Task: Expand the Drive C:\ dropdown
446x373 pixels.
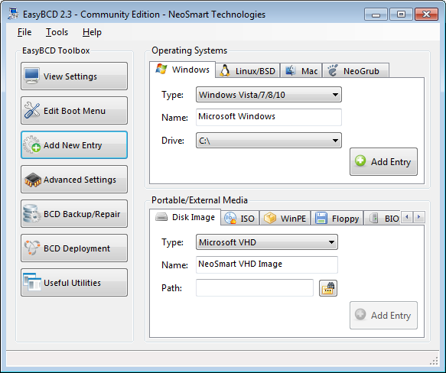Action: point(269,141)
